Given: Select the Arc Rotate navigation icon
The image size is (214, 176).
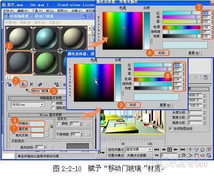Looking at the screenshot, I should pyautogui.click(x=203, y=156).
